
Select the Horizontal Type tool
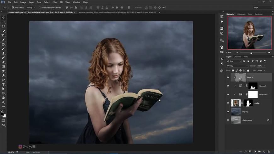(3, 84)
